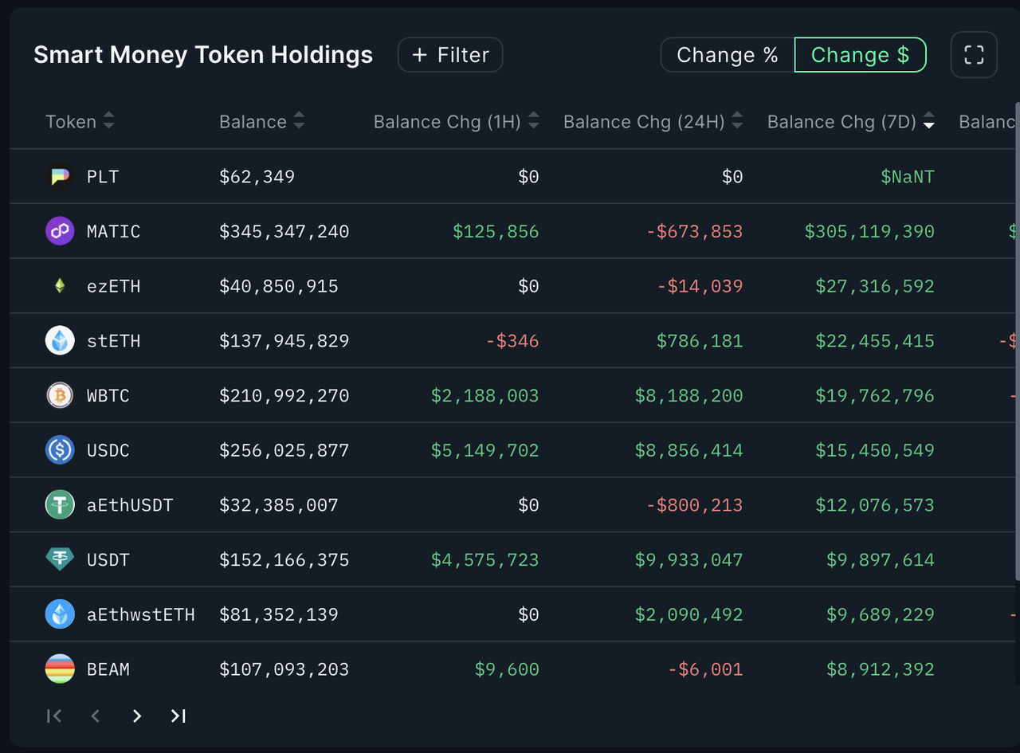Click the PLT 7D value $NaNT
Image resolution: width=1020 pixels, height=753 pixels.
click(x=908, y=177)
